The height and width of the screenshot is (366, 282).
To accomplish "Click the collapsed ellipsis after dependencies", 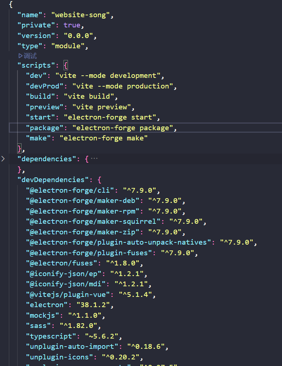I will 94,159.
